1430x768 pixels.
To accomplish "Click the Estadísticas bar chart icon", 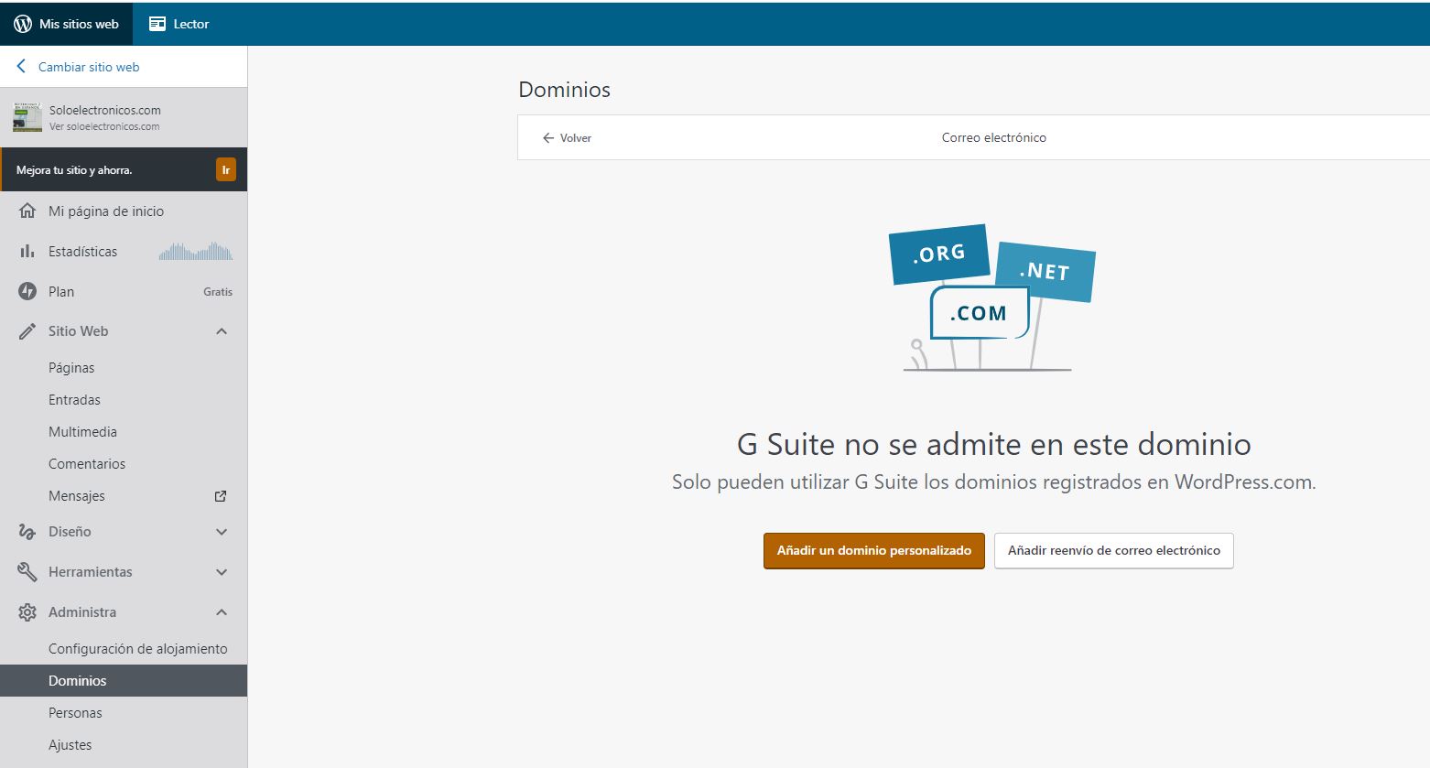I will pos(27,251).
